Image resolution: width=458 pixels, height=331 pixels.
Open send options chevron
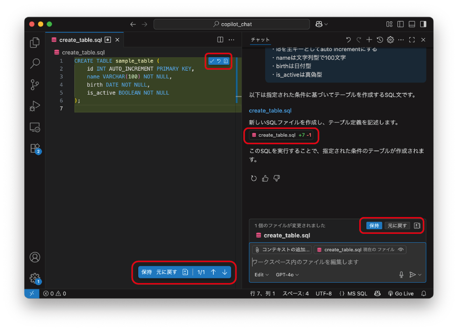420,275
